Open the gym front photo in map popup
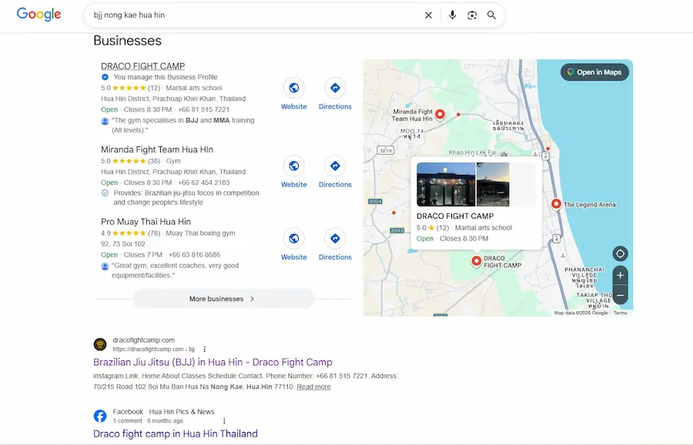The width and height of the screenshot is (693, 445). tap(446, 184)
